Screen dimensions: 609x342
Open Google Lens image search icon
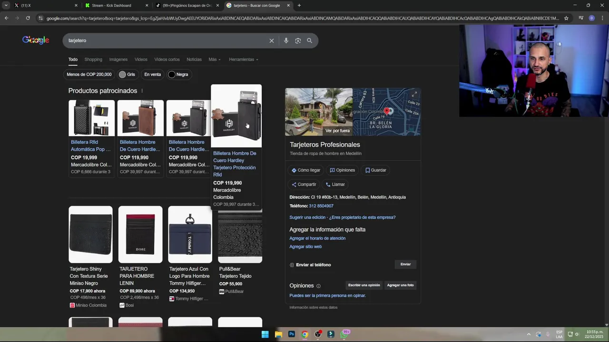point(298,41)
